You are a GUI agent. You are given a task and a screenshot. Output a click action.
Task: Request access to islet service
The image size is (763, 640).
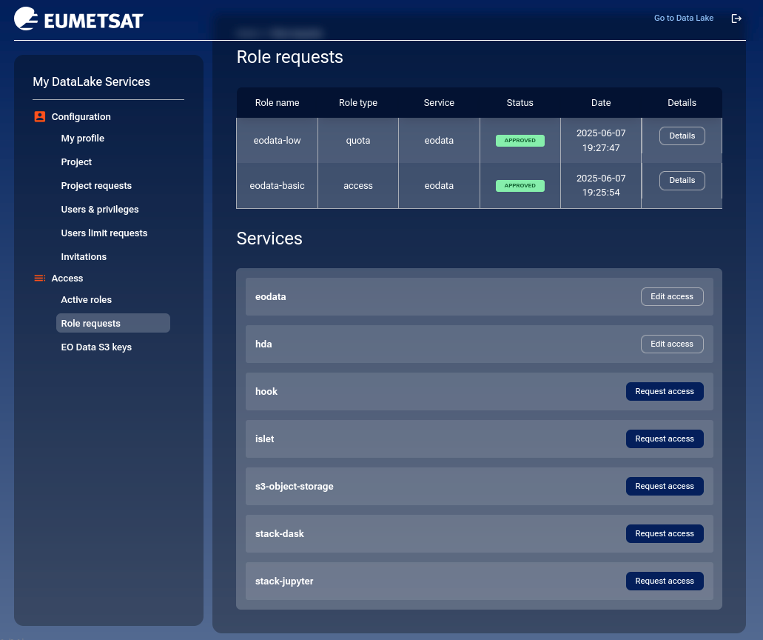pyautogui.click(x=665, y=439)
